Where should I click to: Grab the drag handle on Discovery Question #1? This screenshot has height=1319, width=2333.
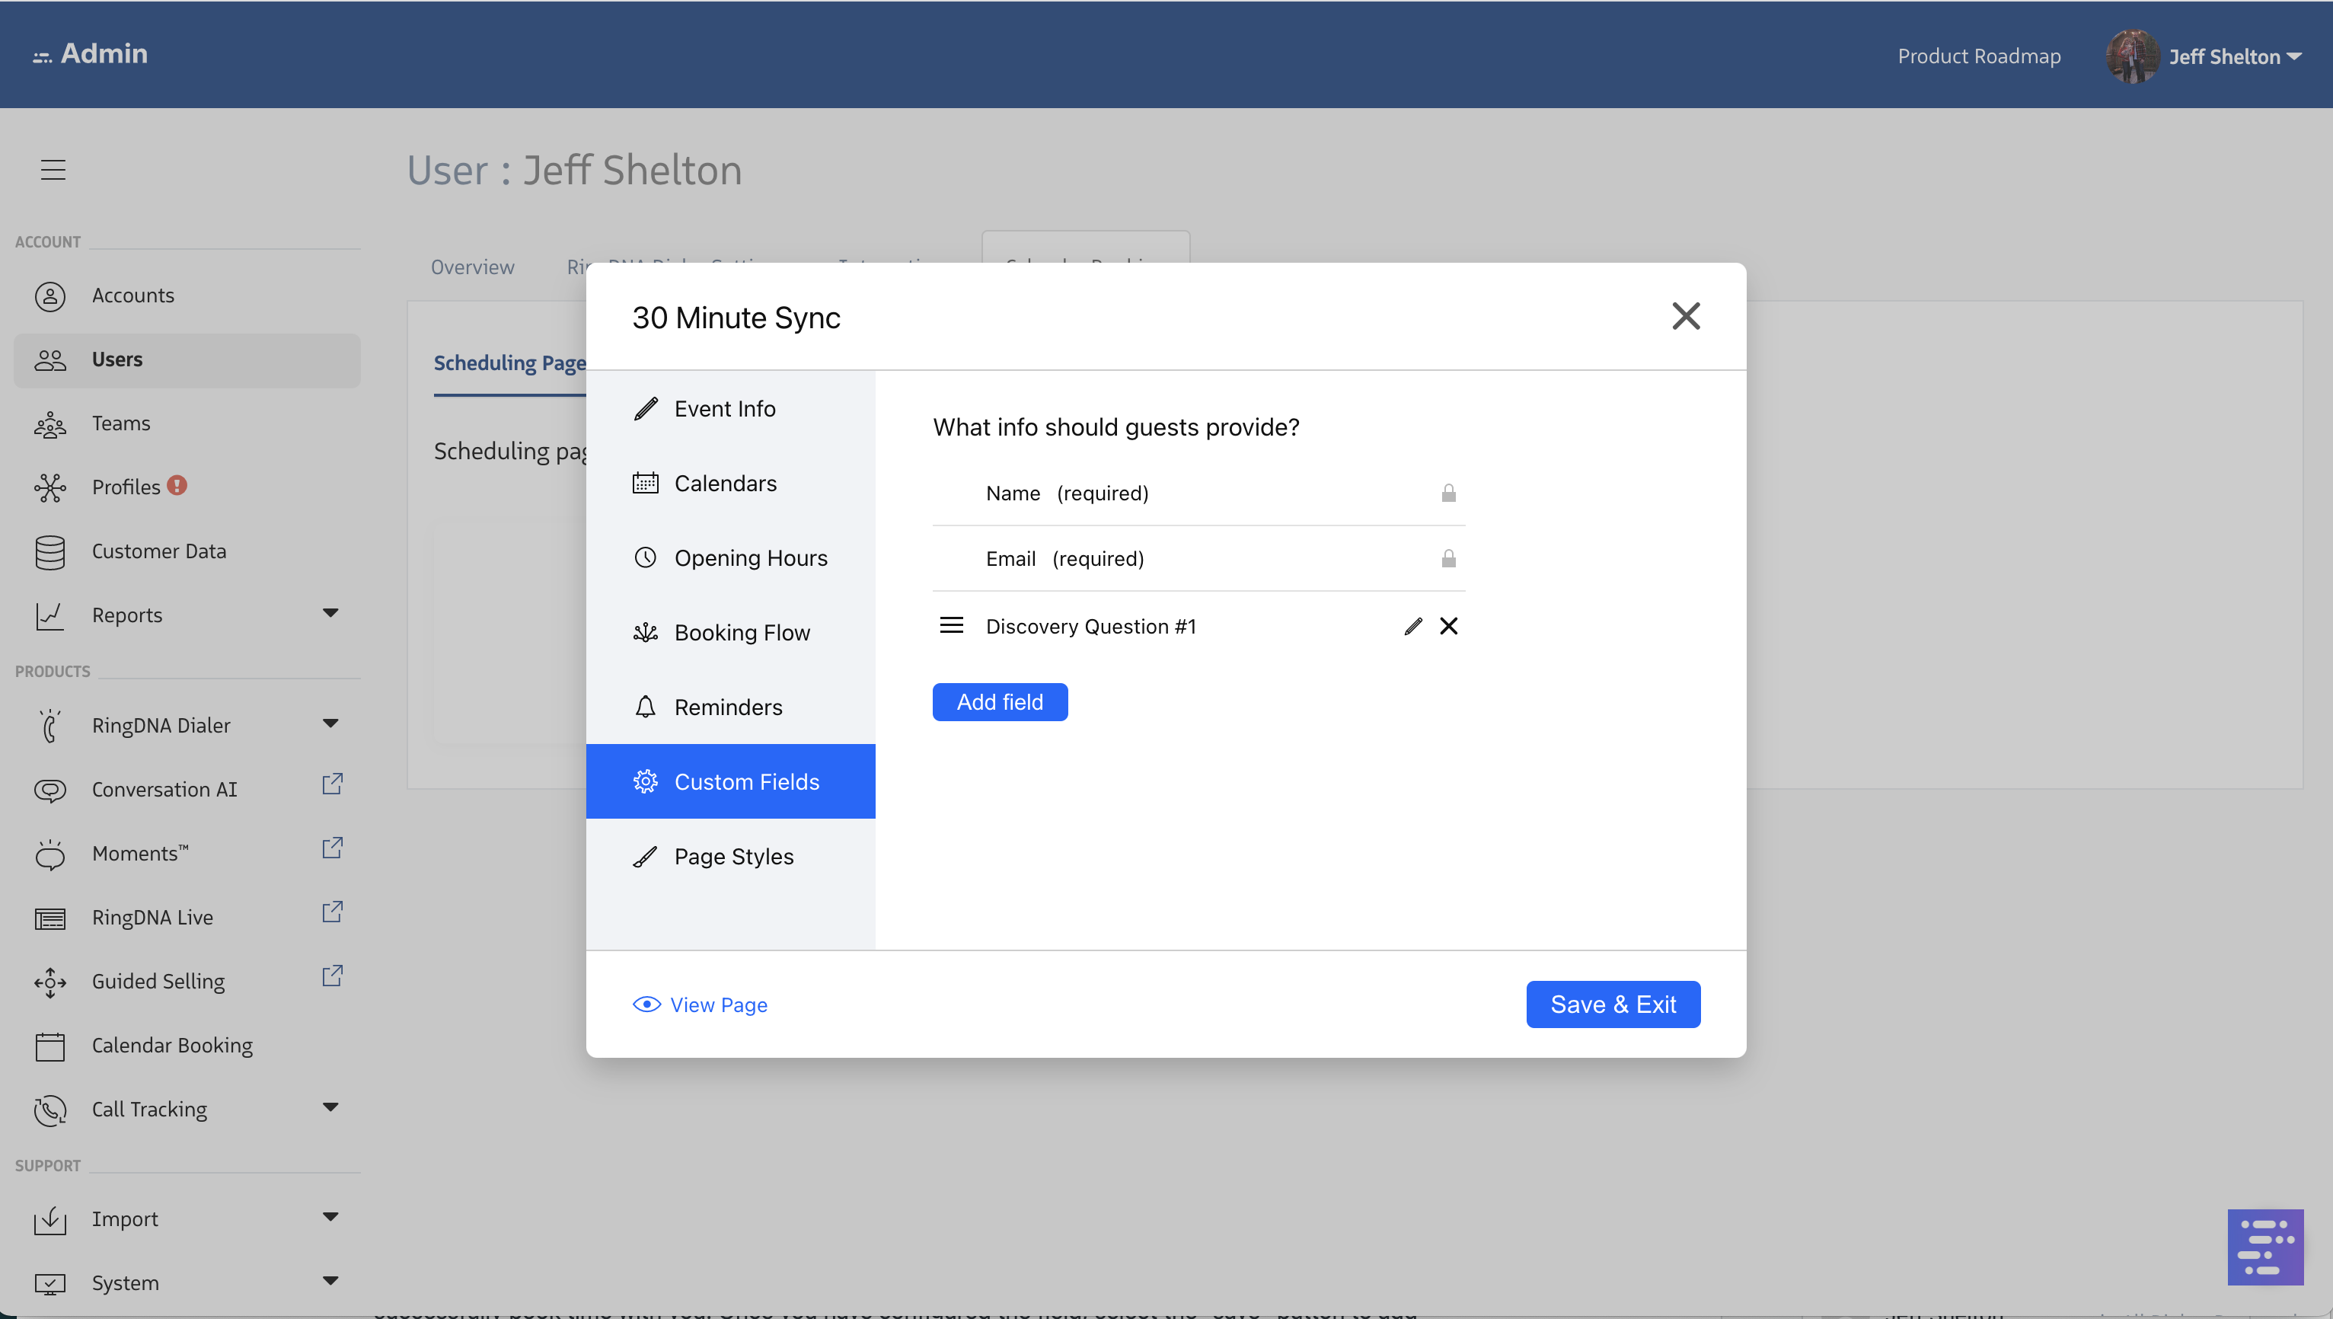click(951, 626)
